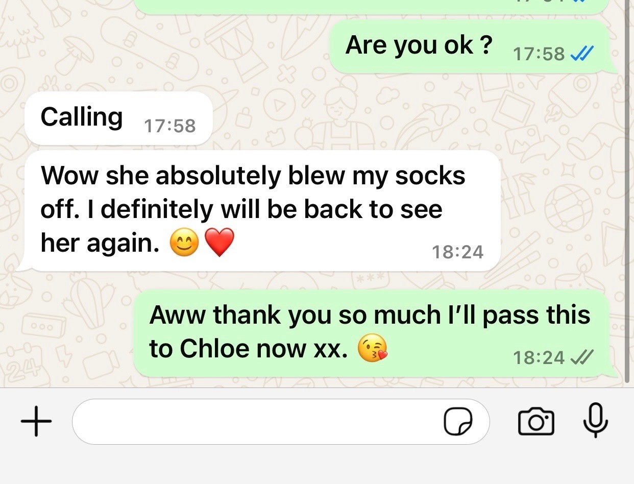Click the red heart emoji
Screen dimensions: 634x484
coord(220,243)
